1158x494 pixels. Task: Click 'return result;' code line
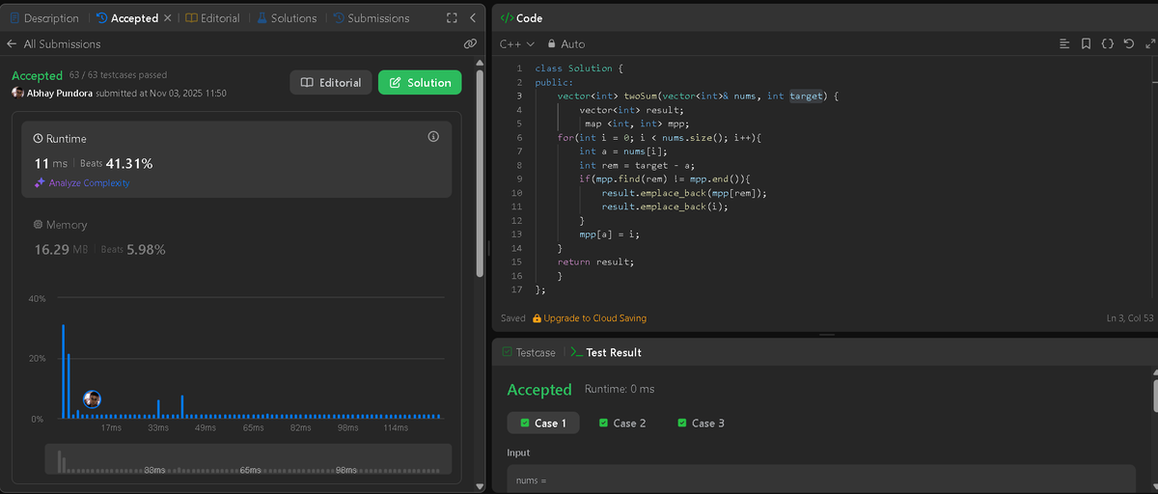[x=595, y=261]
